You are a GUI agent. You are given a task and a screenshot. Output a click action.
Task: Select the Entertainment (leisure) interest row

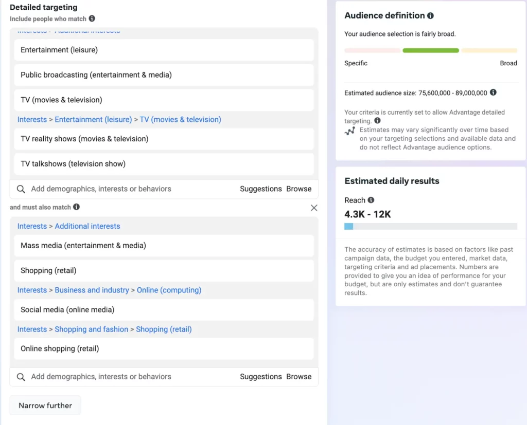pyautogui.click(x=164, y=50)
